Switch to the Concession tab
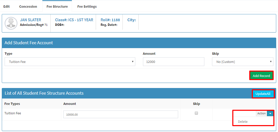This screenshot has height=132, width=278. pyautogui.click(x=28, y=7)
